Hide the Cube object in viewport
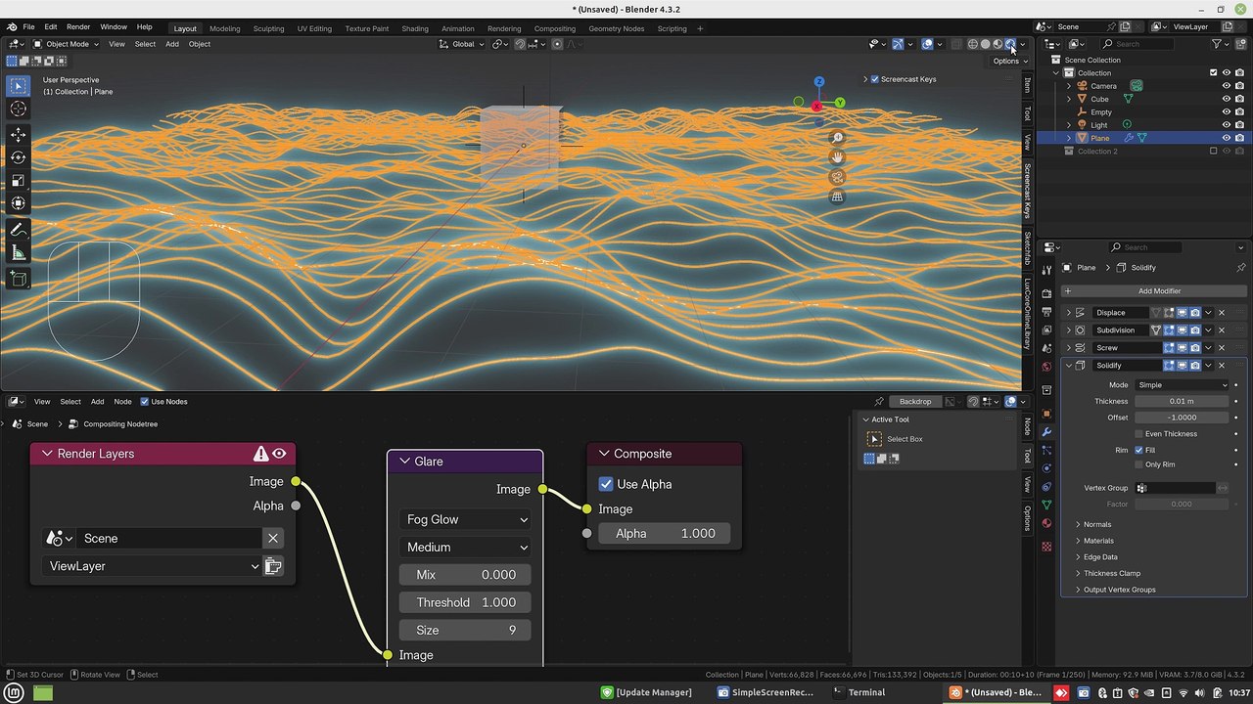The height and width of the screenshot is (704, 1253). tap(1226, 99)
